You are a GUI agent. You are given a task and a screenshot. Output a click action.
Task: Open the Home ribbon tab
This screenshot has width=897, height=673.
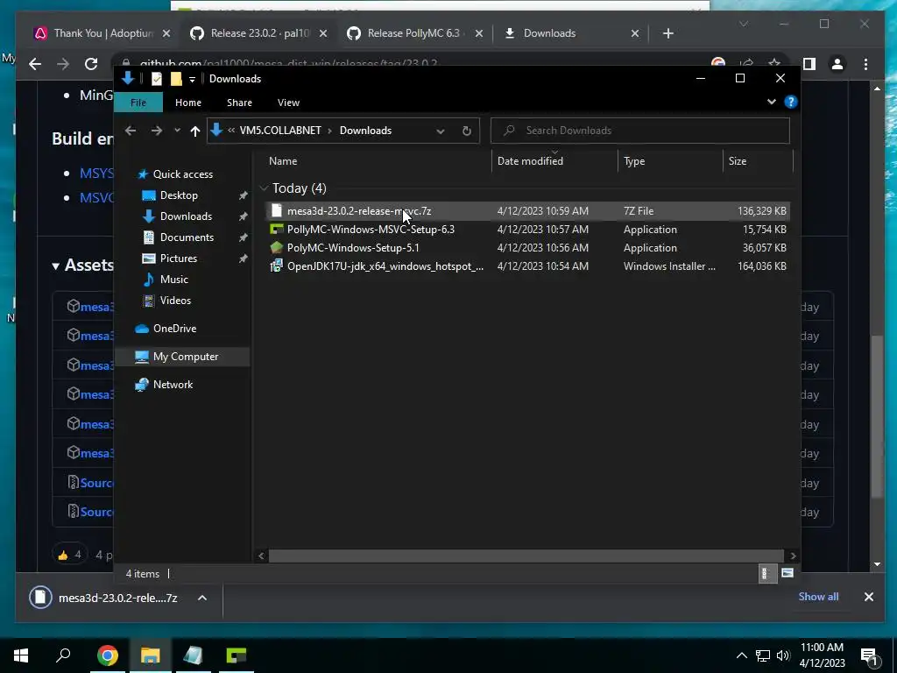pos(188,103)
